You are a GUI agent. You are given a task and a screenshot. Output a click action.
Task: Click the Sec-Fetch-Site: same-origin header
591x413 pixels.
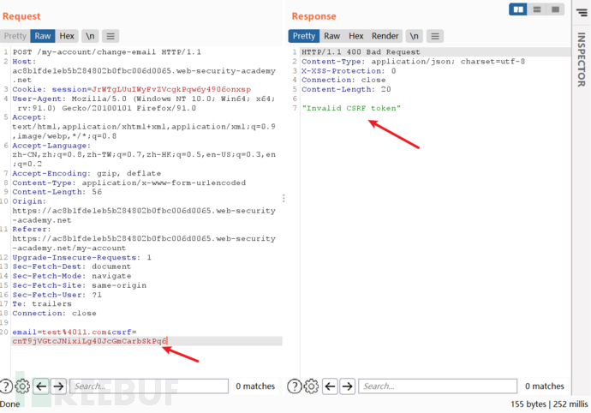[79, 285]
